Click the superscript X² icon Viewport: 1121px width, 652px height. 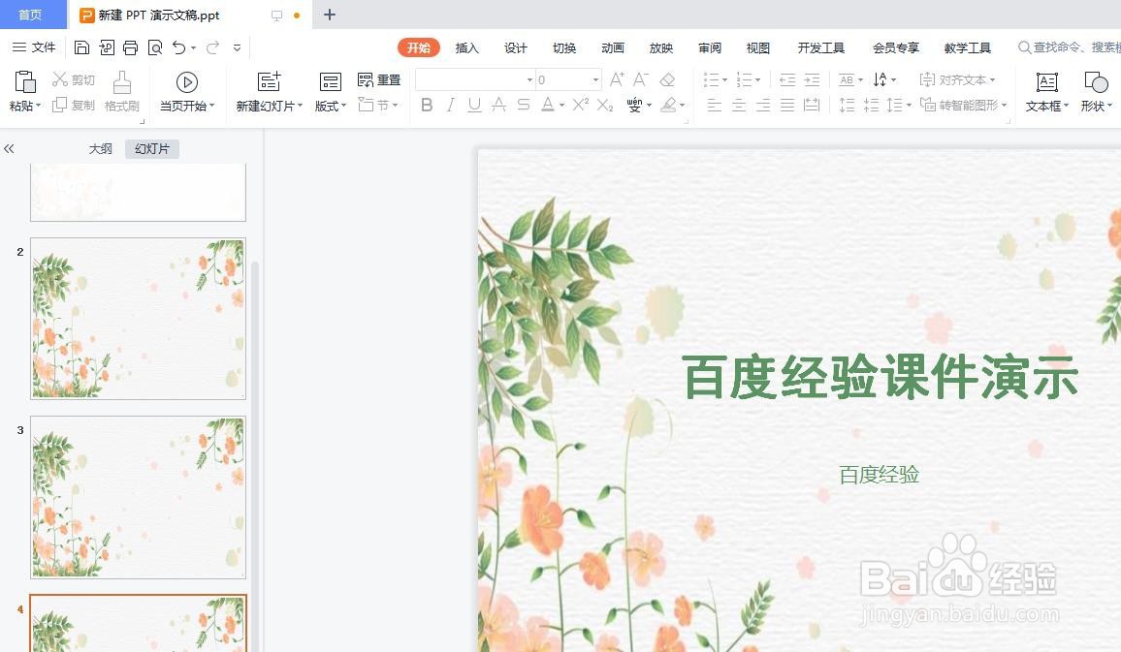(x=581, y=105)
